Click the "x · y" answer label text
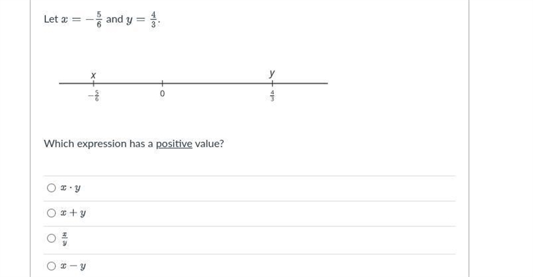This screenshot has height=277, width=533. pos(71,188)
